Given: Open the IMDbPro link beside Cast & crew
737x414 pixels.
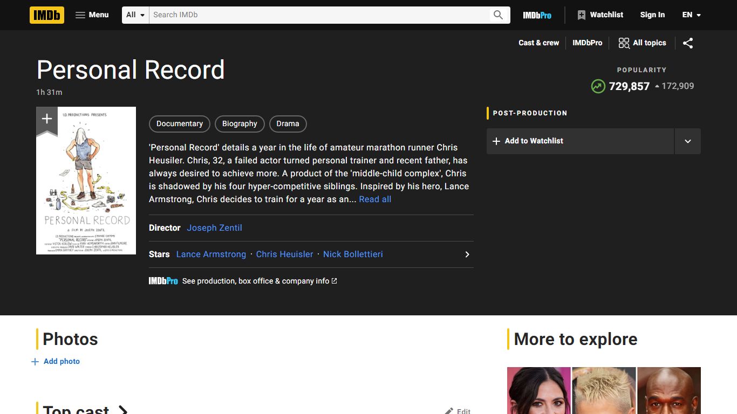Looking at the screenshot, I should [x=587, y=43].
